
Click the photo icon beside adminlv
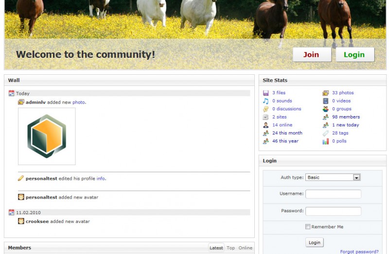click(21, 102)
